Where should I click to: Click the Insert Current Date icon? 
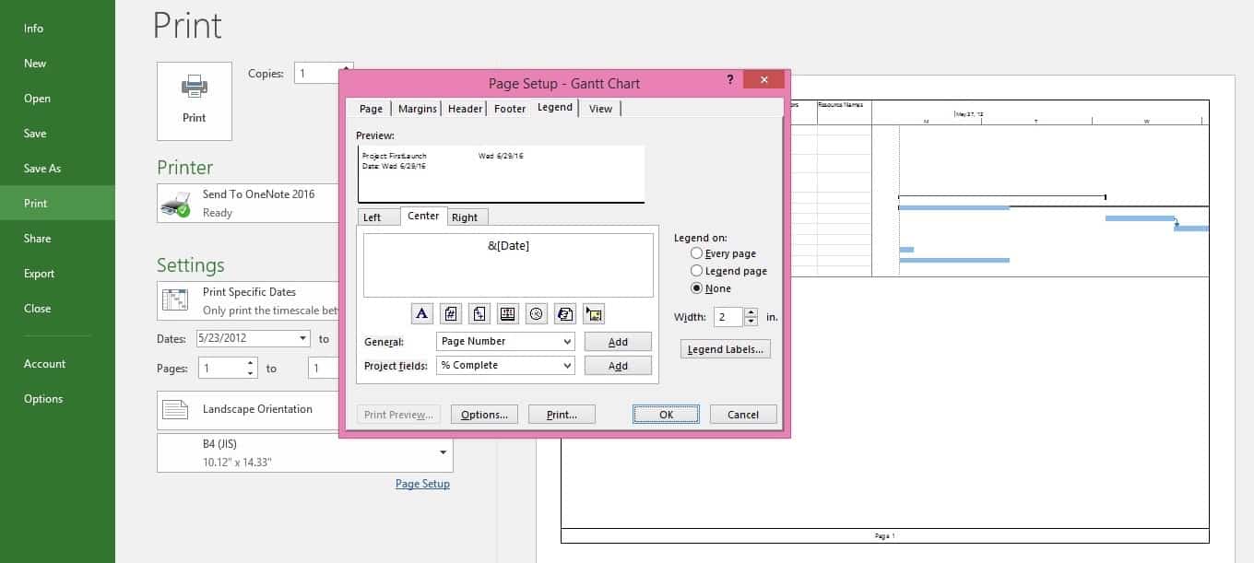(507, 314)
